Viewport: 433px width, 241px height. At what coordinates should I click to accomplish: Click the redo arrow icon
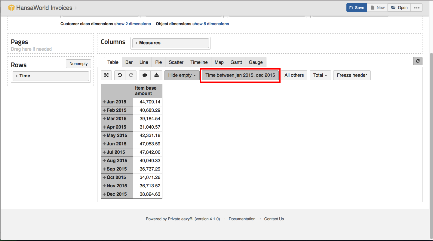pos(131,75)
